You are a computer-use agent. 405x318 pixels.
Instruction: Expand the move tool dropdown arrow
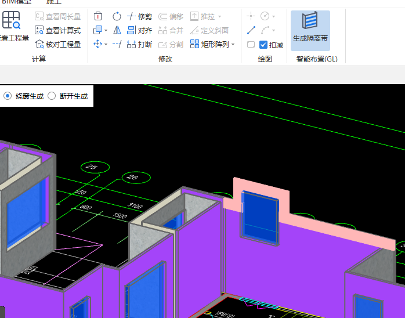pos(106,44)
